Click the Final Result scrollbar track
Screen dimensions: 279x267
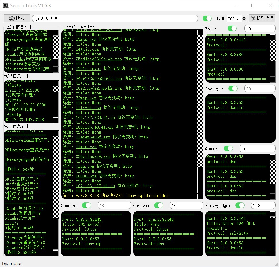(200, 100)
